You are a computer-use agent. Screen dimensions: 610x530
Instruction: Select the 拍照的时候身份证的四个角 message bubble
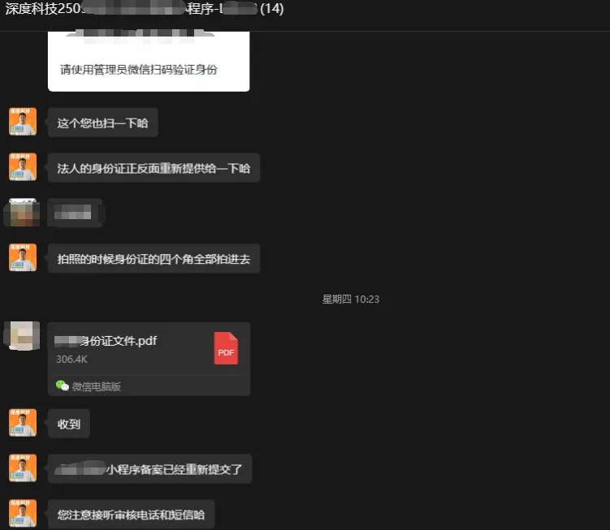click(x=154, y=259)
